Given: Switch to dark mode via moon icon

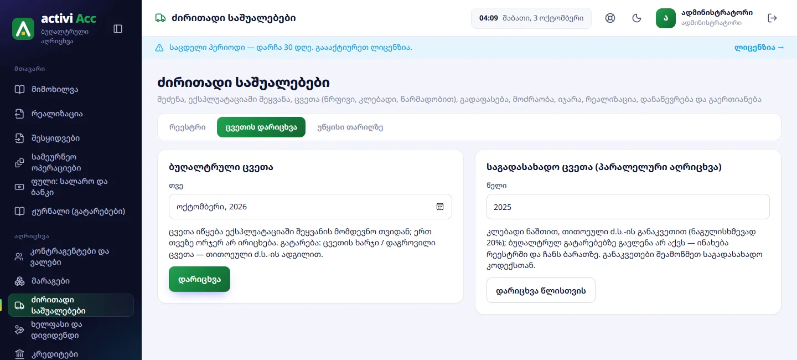Looking at the screenshot, I should coord(636,18).
